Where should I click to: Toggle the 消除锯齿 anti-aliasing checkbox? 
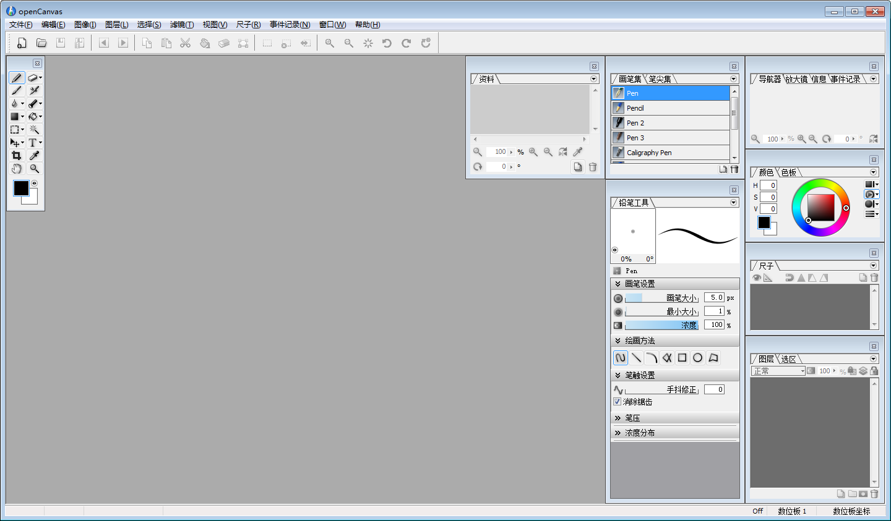coord(617,402)
